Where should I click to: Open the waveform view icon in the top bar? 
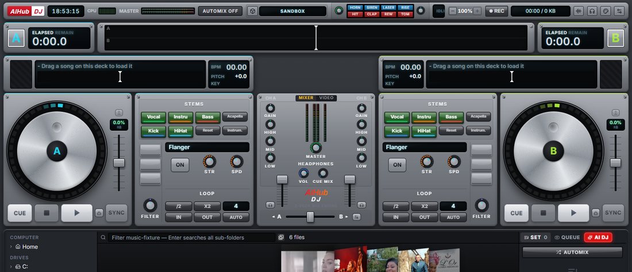pyautogui.click(x=579, y=11)
